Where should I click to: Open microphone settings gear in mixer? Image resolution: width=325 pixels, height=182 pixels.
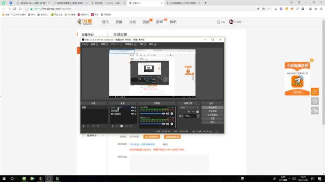(172, 124)
